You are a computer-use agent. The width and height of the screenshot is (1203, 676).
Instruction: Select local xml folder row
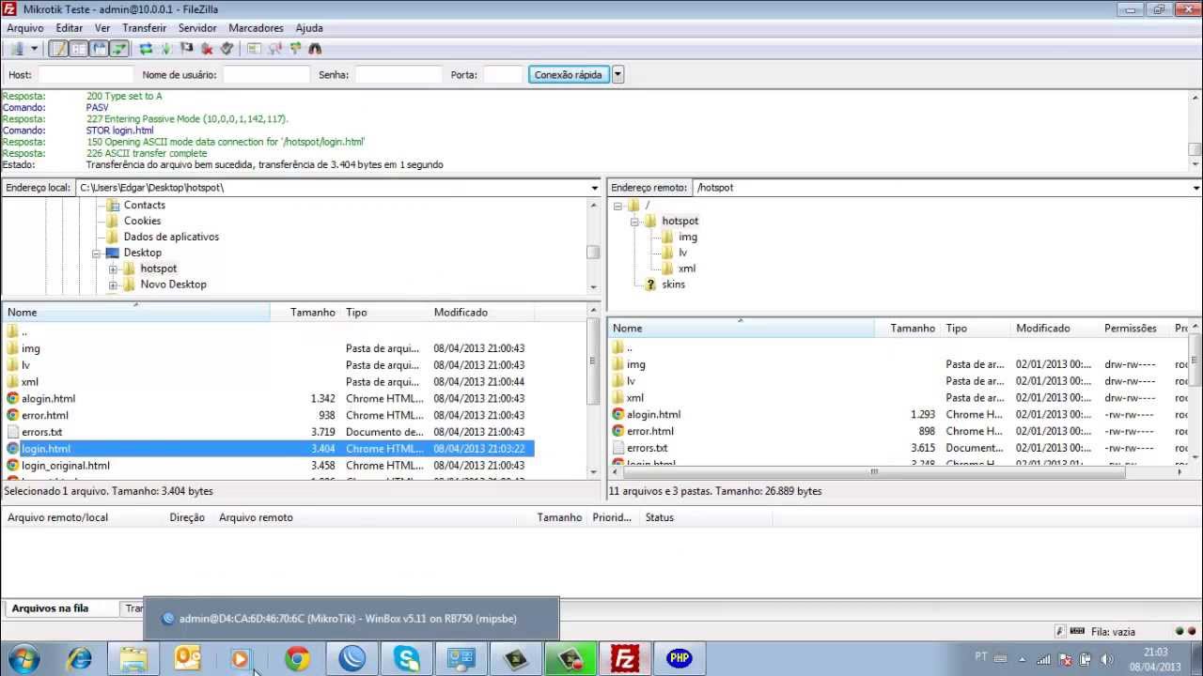click(x=269, y=382)
